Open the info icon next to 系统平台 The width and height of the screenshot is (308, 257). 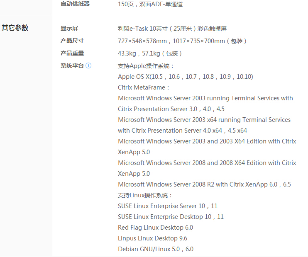point(88,65)
